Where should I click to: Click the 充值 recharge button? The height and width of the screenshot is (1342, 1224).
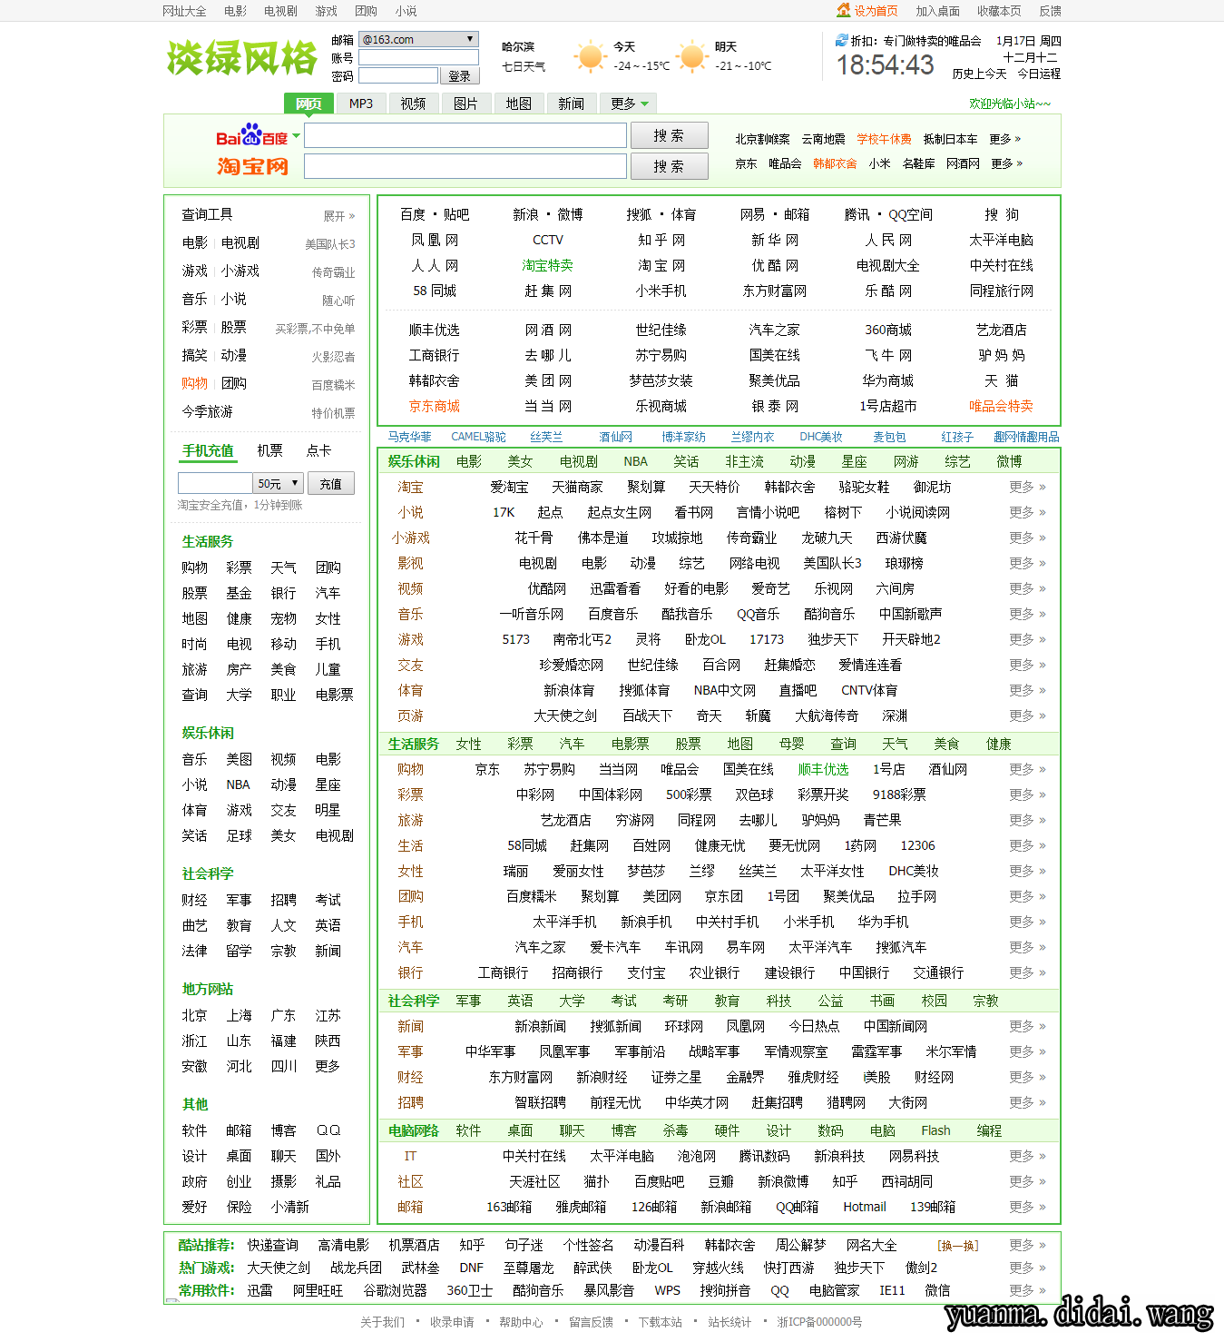tap(331, 483)
